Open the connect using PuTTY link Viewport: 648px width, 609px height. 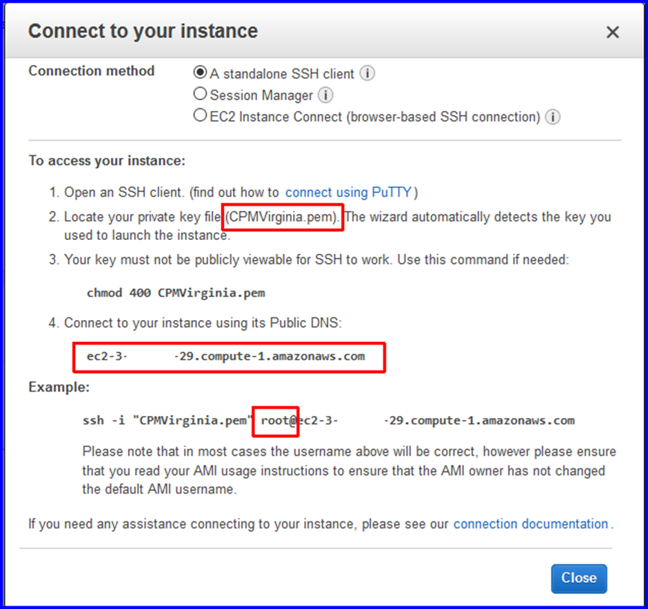click(x=348, y=192)
